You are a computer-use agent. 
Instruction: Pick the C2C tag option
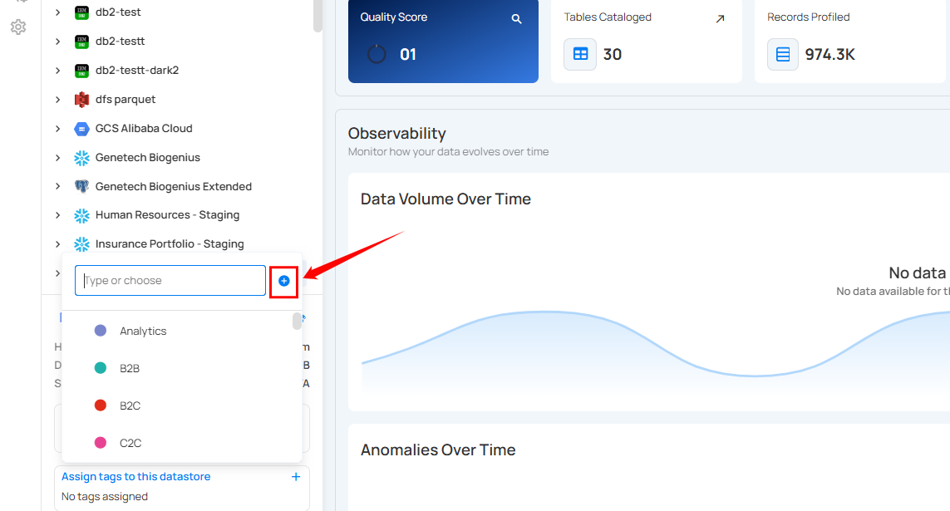pyautogui.click(x=130, y=443)
